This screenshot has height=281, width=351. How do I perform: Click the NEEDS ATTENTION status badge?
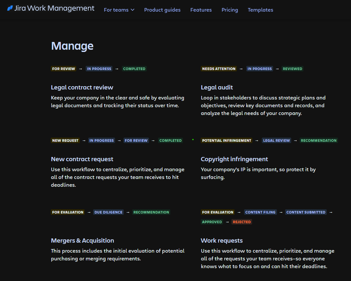click(x=219, y=69)
